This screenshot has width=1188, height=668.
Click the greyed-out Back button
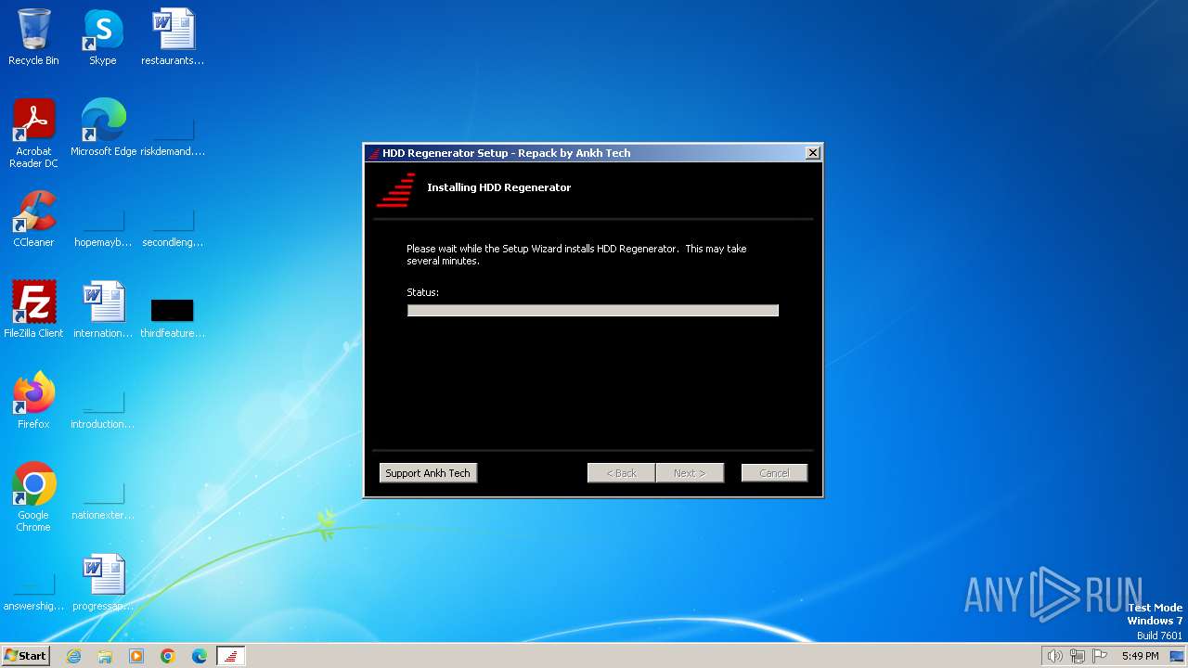click(x=622, y=473)
